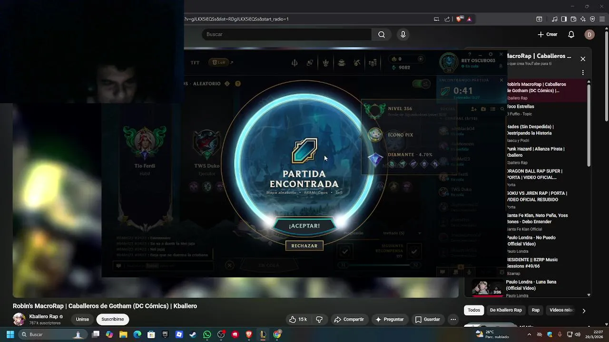
Task: Dislike the video
Action: tap(319, 319)
